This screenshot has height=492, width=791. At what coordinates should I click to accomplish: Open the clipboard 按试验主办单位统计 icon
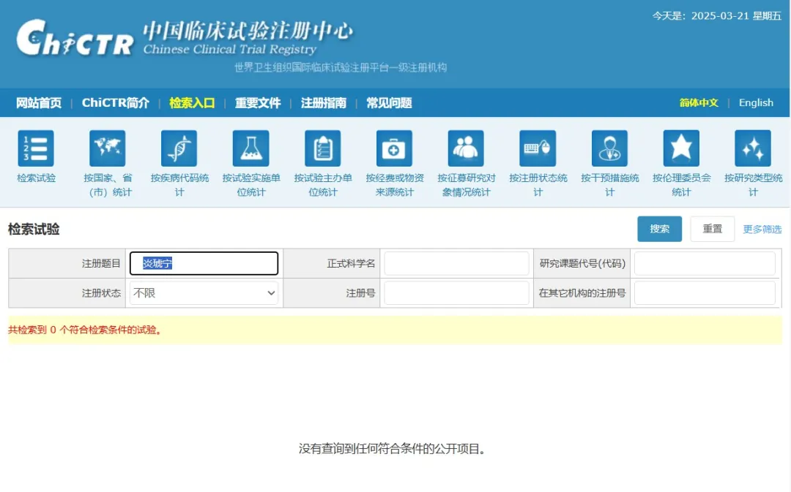click(323, 148)
